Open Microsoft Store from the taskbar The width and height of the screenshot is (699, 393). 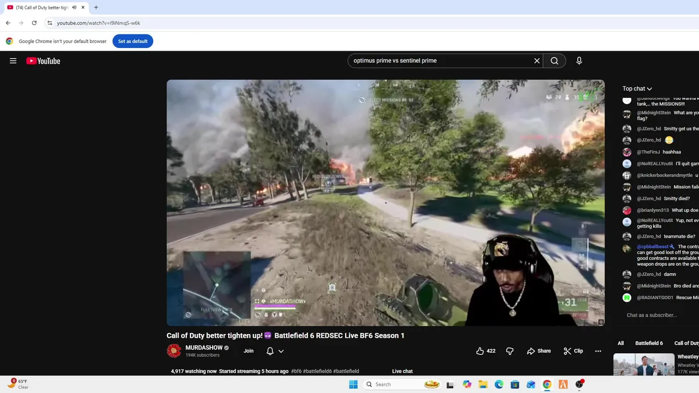515,384
